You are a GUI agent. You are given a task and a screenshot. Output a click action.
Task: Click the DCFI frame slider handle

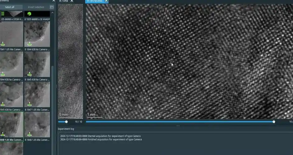coord(274,122)
